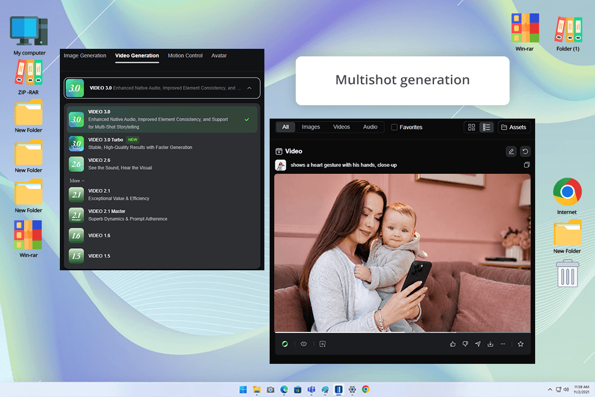The image size is (595, 397).
Task: Click the Multishot generation title card
Action: click(402, 80)
